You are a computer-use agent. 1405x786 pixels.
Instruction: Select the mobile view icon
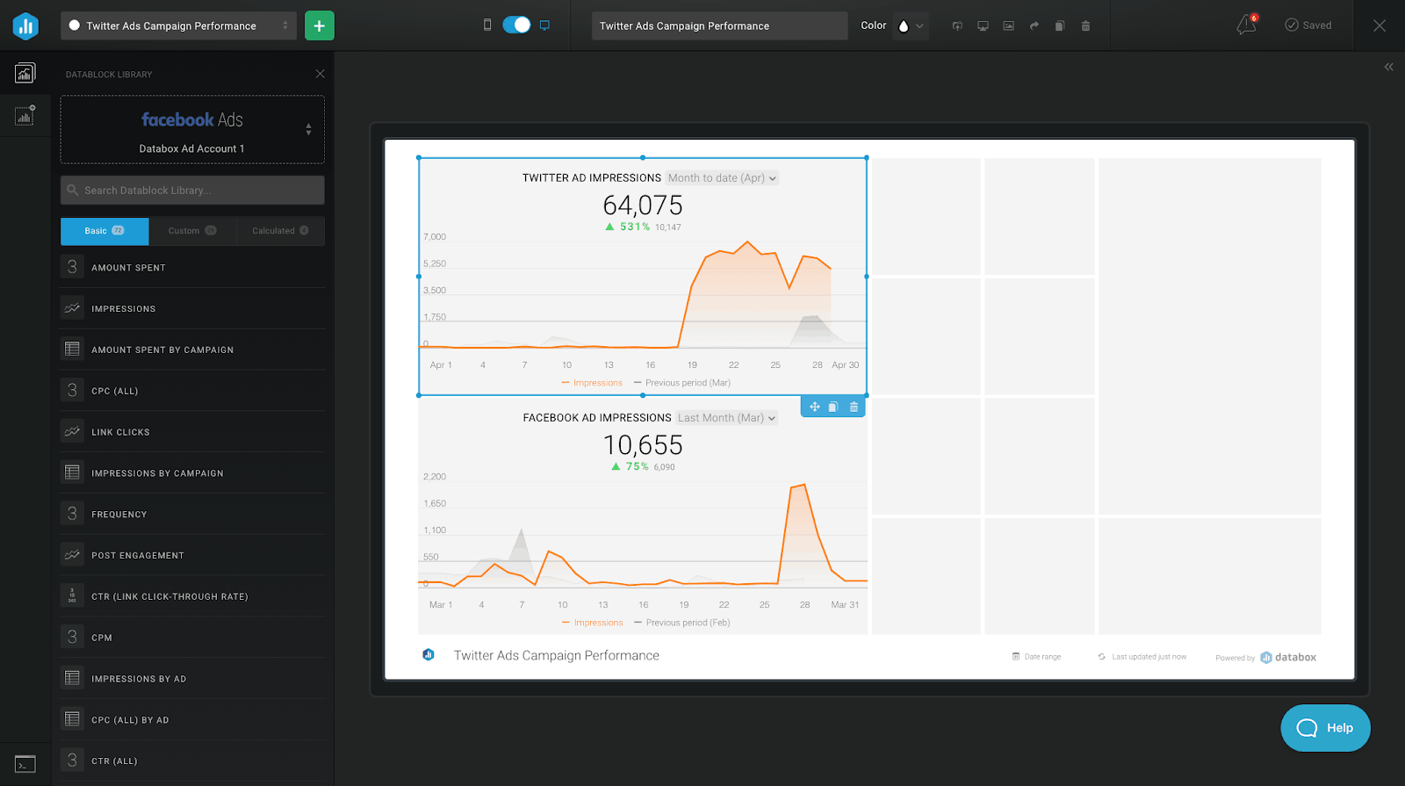click(487, 25)
